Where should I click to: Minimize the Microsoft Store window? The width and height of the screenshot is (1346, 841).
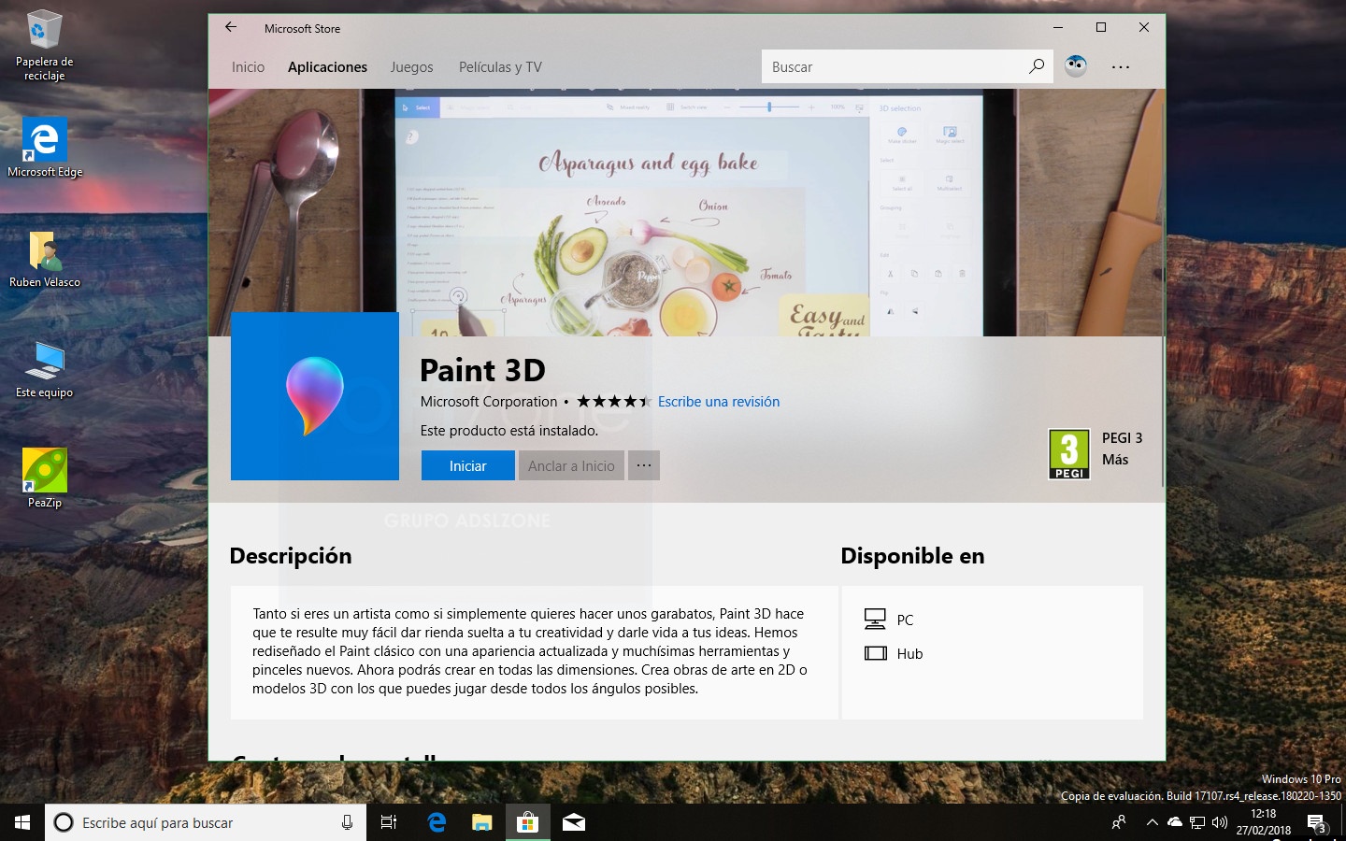tap(1058, 27)
